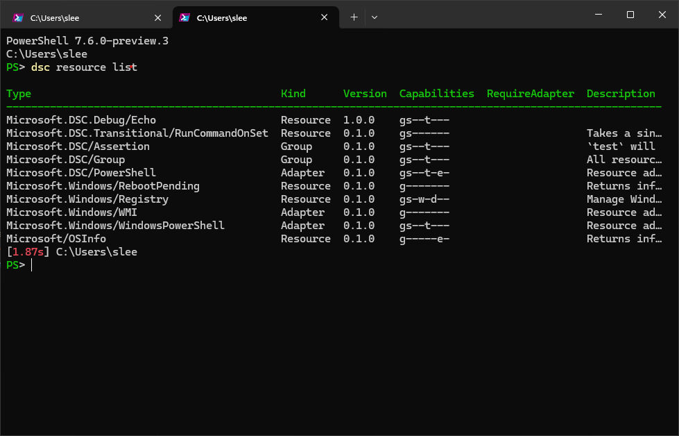Click 'Microsoft.DSC/PowerShell' row text
The width and height of the screenshot is (679, 436).
click(x=81, y=172)
